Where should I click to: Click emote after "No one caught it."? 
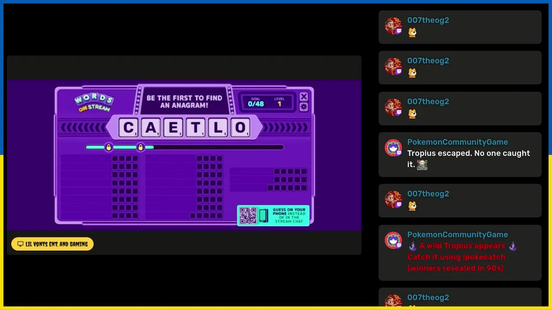pos(422,165)
